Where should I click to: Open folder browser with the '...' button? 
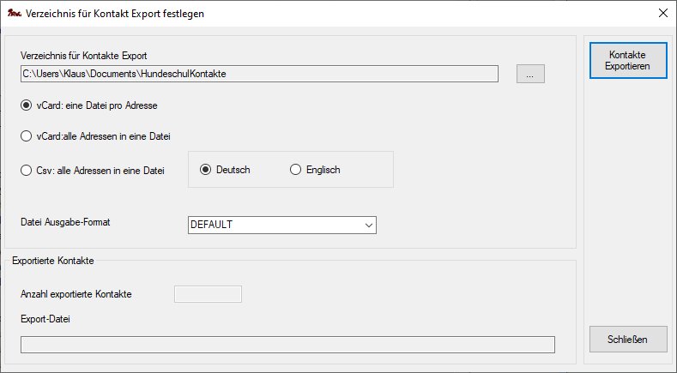(530, 75)
